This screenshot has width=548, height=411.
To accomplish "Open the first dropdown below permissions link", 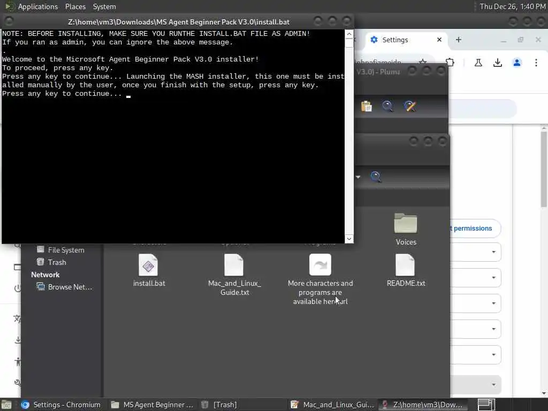I will click(475, 252).
